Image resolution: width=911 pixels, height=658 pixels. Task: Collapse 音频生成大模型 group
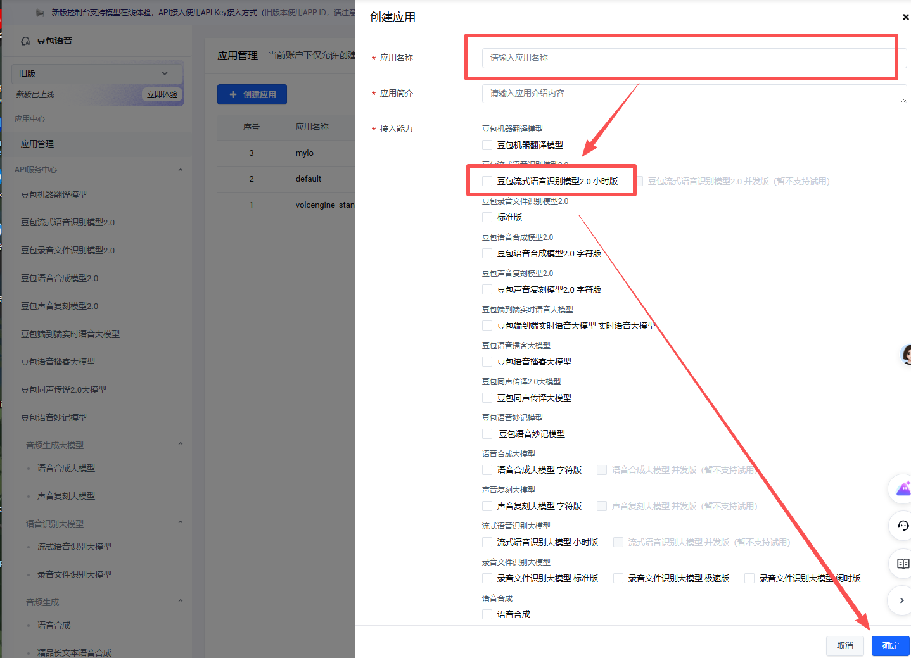pos(181,444)
